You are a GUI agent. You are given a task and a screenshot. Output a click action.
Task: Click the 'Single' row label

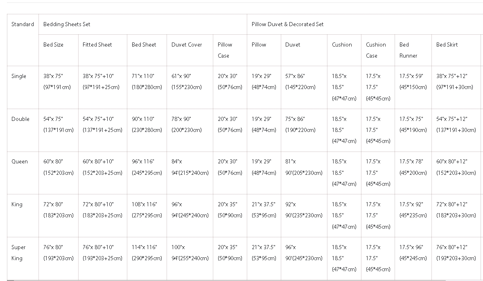(19, 76)
